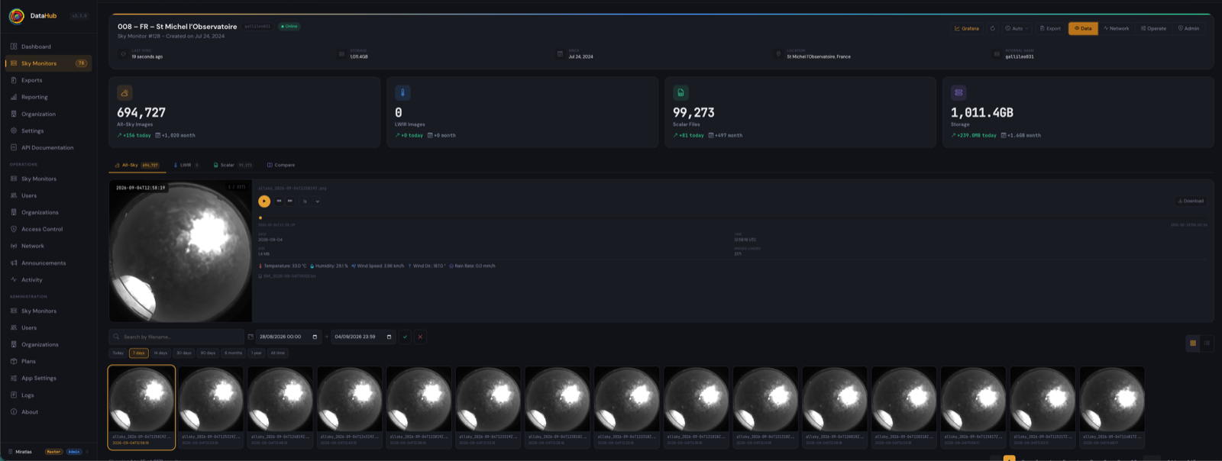Screen dimensions: 1222x461
Task: Open API Documentation in the sidebar
Action: tap(48, 147)
